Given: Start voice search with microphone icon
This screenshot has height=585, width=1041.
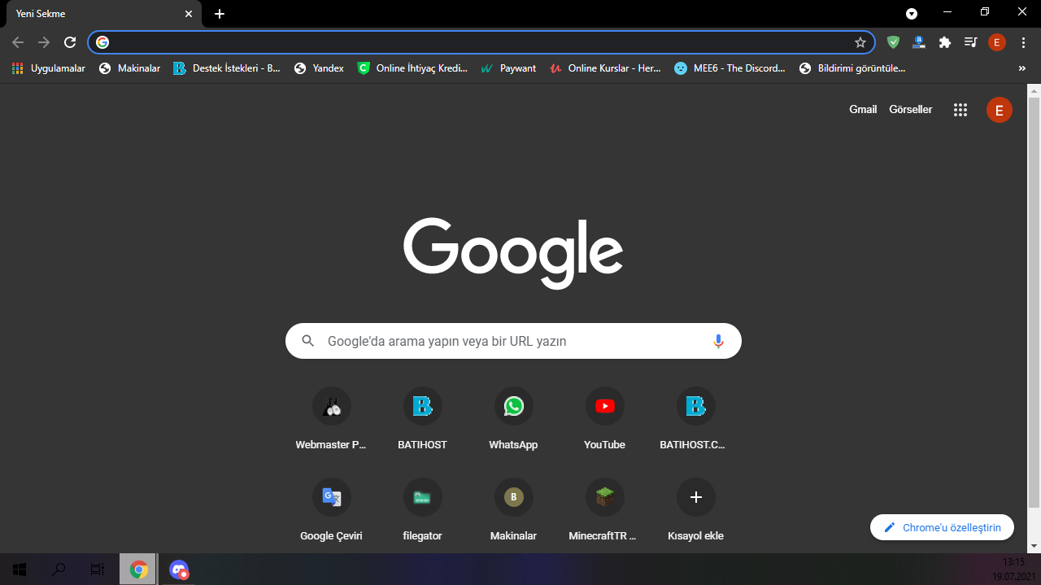Looking at the screenshot, I should (x=718, y=341).
